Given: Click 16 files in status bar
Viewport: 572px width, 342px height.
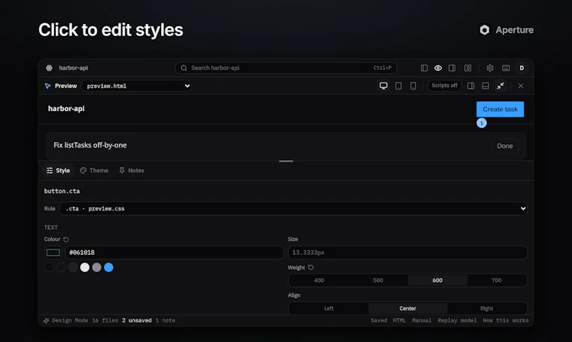Looking at the screenshot, I should pyautogui.click(x=105, y=320).
